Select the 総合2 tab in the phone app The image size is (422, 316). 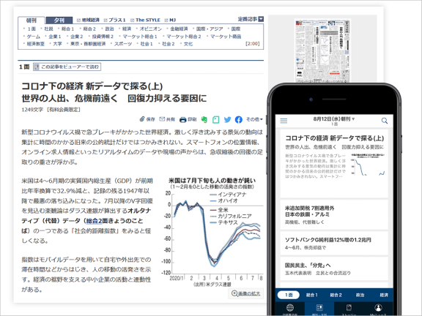(x=336, y=295)
